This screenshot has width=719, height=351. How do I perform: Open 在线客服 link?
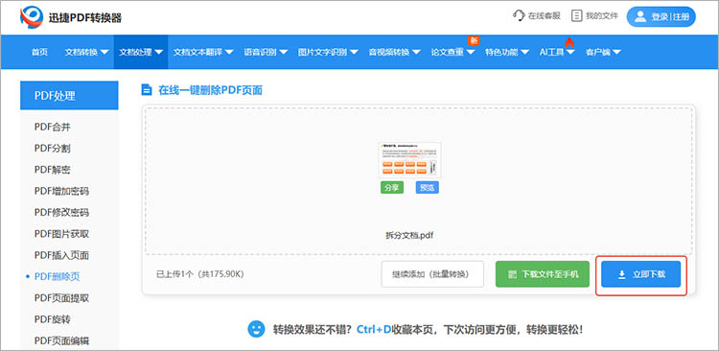pos(537,16)
